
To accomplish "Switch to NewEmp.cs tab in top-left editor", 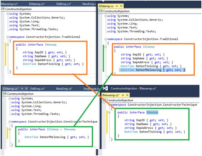I will [x=89, y=4].
